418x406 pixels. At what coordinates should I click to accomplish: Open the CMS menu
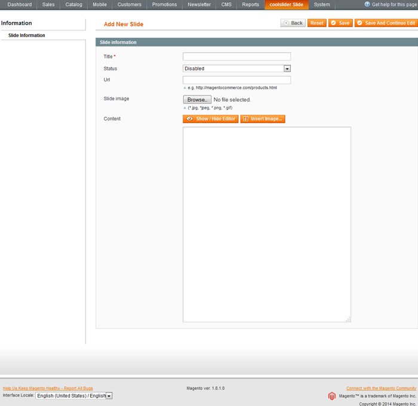point(226,5)
